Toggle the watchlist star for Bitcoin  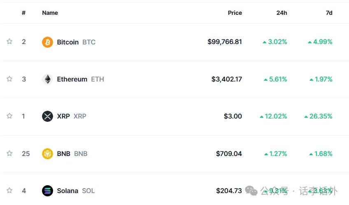pyautogui.click(x=9, y=42)
